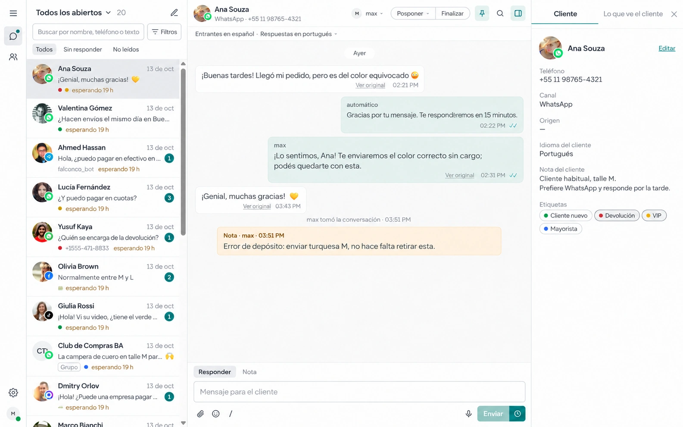683x427 pixels.
Task: Expand the Todos los abiertos dropdown
Action: 73,12
